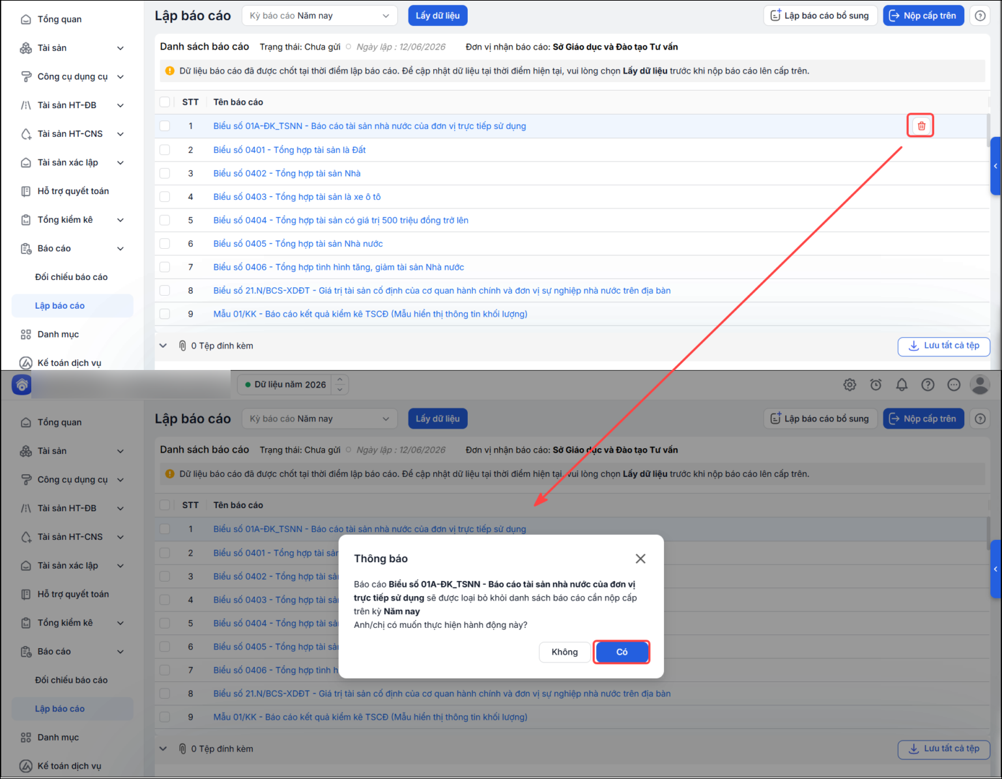Cancel the action with Không button
Screen dimensions: 1002x779
(564, 652)
